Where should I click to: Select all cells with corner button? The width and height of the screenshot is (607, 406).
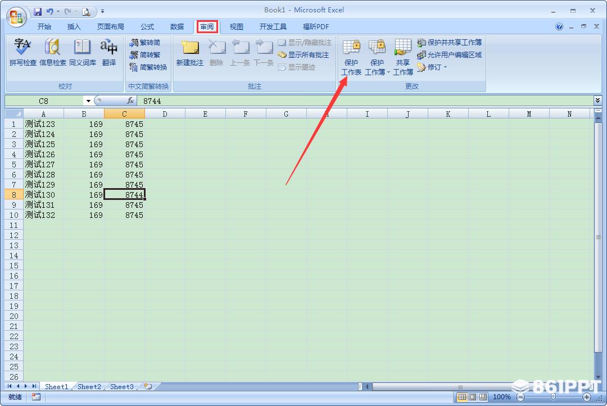(14, 113)
